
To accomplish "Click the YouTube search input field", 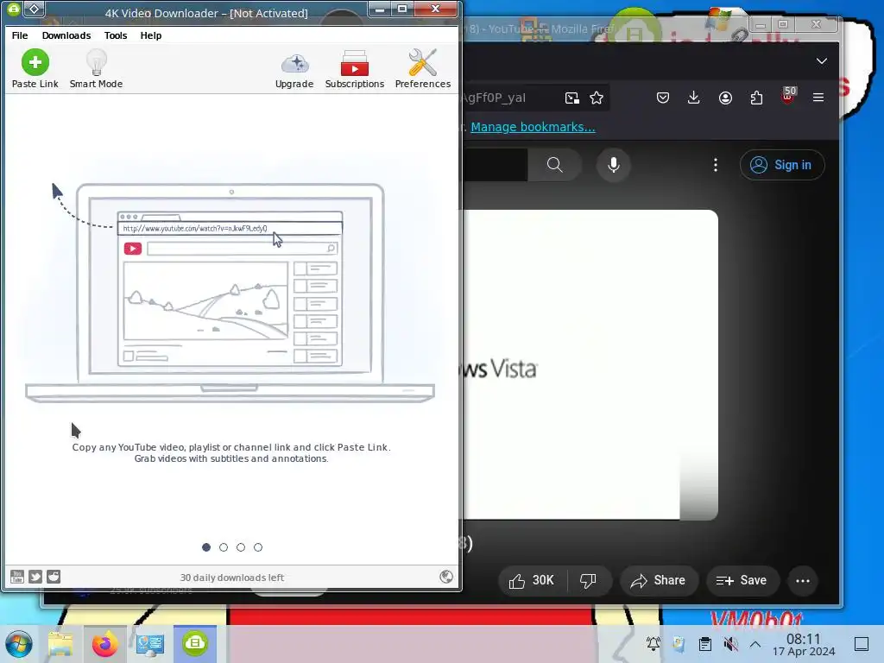I will tap(495, 165).
